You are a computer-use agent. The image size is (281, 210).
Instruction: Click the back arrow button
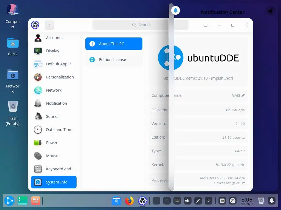[x=49, y=25]
